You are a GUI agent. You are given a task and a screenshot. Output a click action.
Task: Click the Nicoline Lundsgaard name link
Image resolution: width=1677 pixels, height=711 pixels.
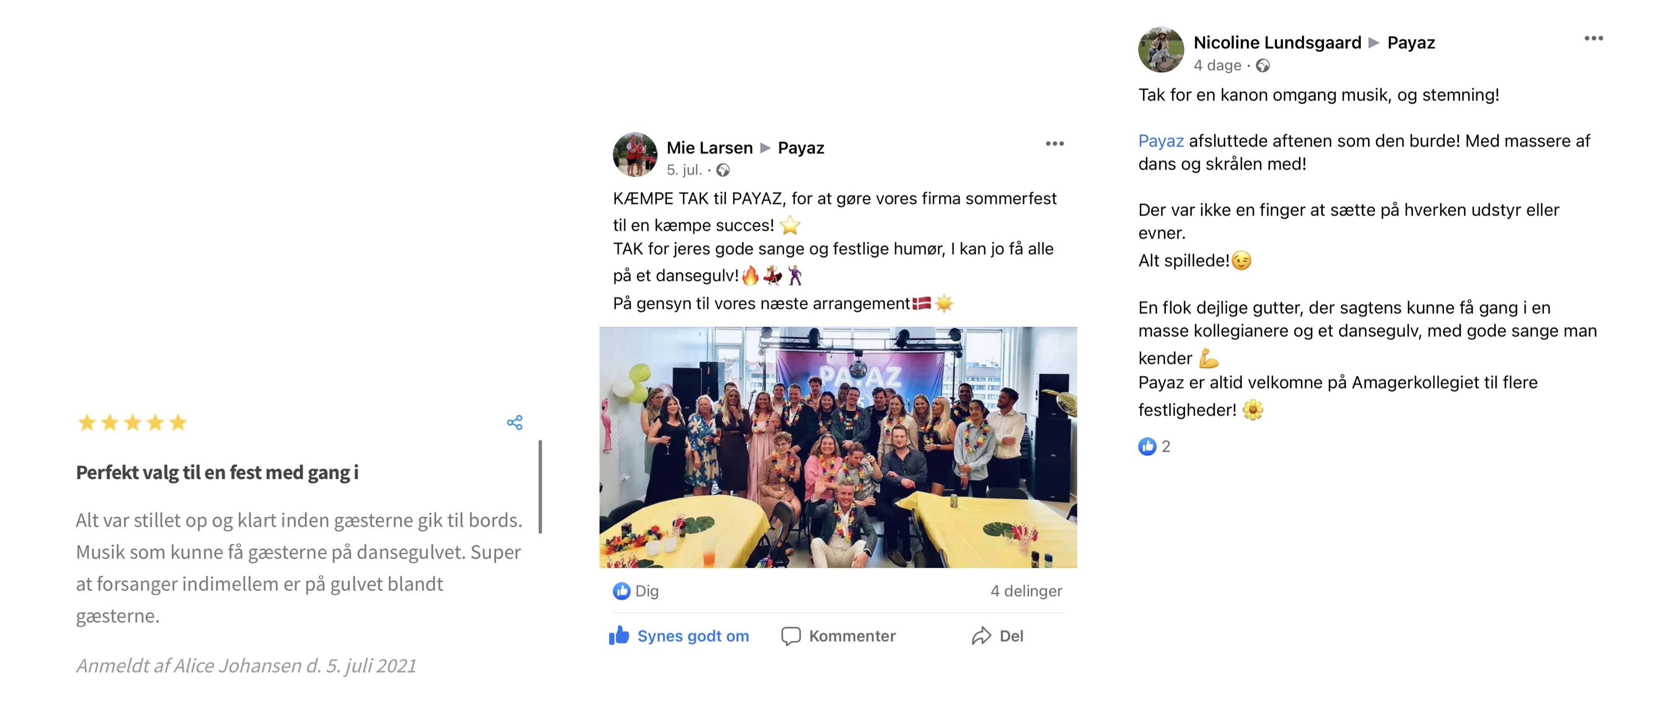[1277, 42]
